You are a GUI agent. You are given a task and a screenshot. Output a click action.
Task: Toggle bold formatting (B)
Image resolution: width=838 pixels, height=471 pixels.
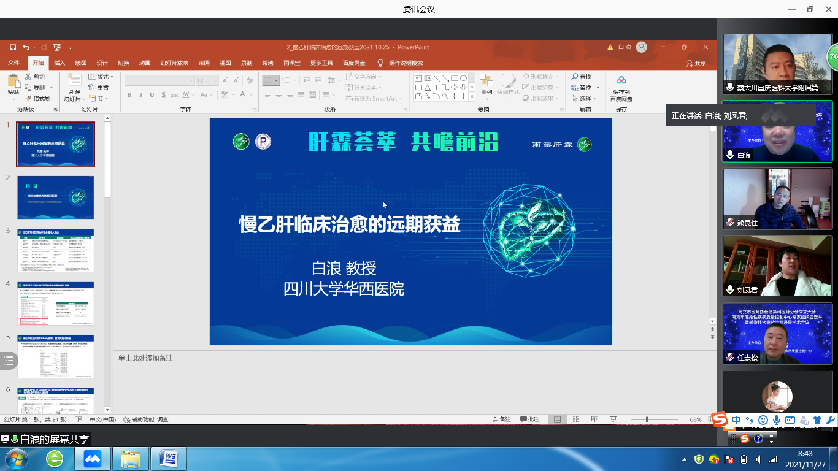(x=129, y=95)
